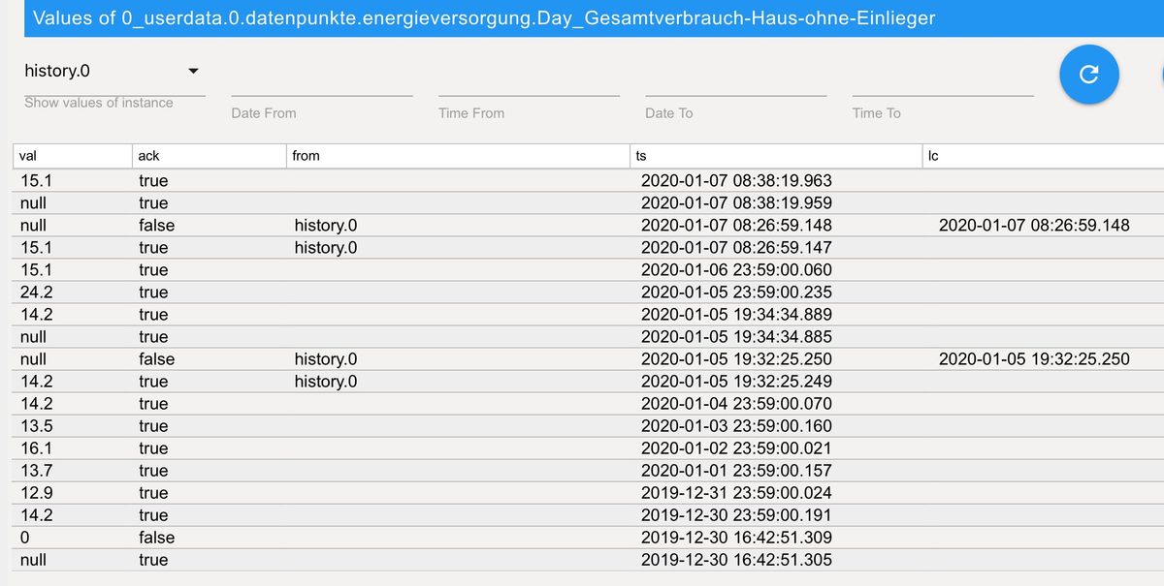Click the Date From input field
The width and height of the screenshot is (1164, 586).
[x=321, y=83]
